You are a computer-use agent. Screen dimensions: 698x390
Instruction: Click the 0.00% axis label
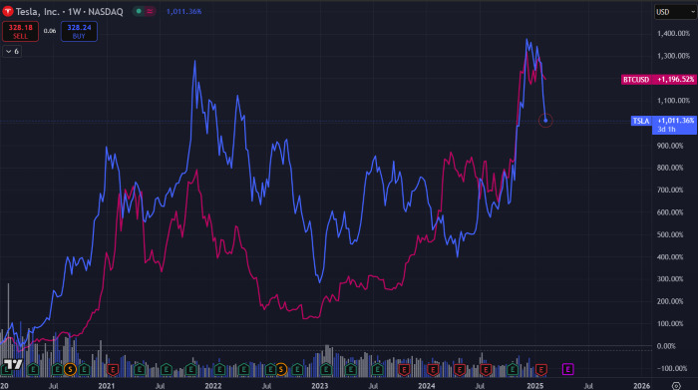coord(666,346)
